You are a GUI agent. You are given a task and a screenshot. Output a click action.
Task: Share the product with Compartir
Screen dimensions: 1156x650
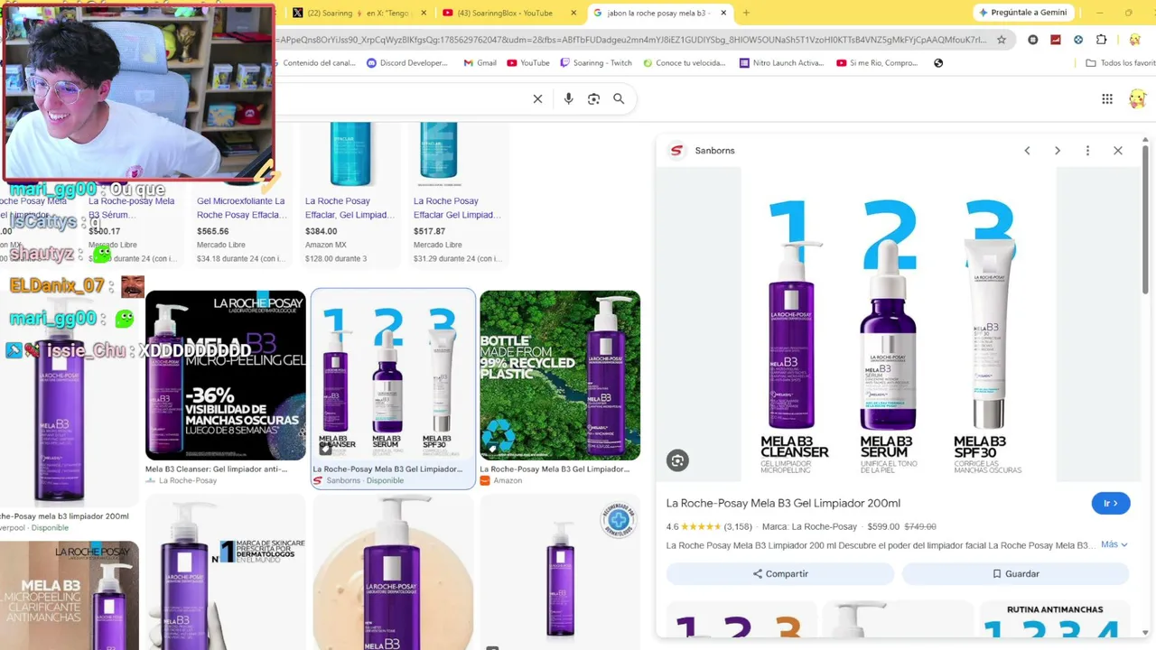click(x=780, y=574)
